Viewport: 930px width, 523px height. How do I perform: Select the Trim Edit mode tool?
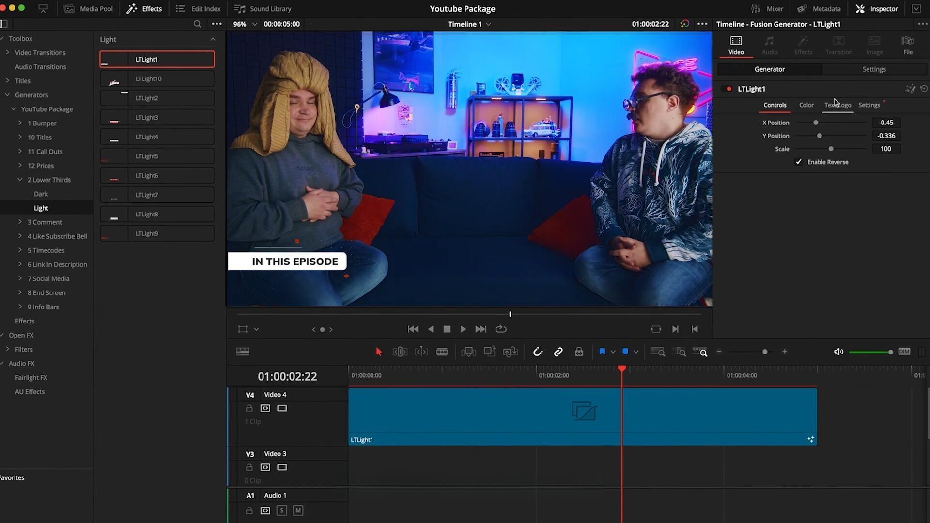click(x=400, y=352)
